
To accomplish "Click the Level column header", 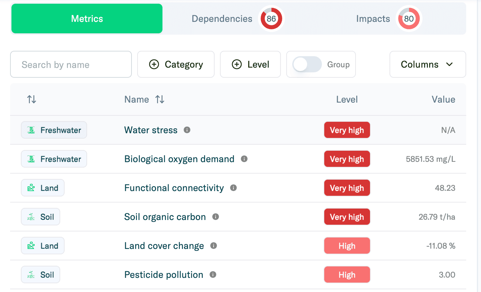I will point(347,99).
